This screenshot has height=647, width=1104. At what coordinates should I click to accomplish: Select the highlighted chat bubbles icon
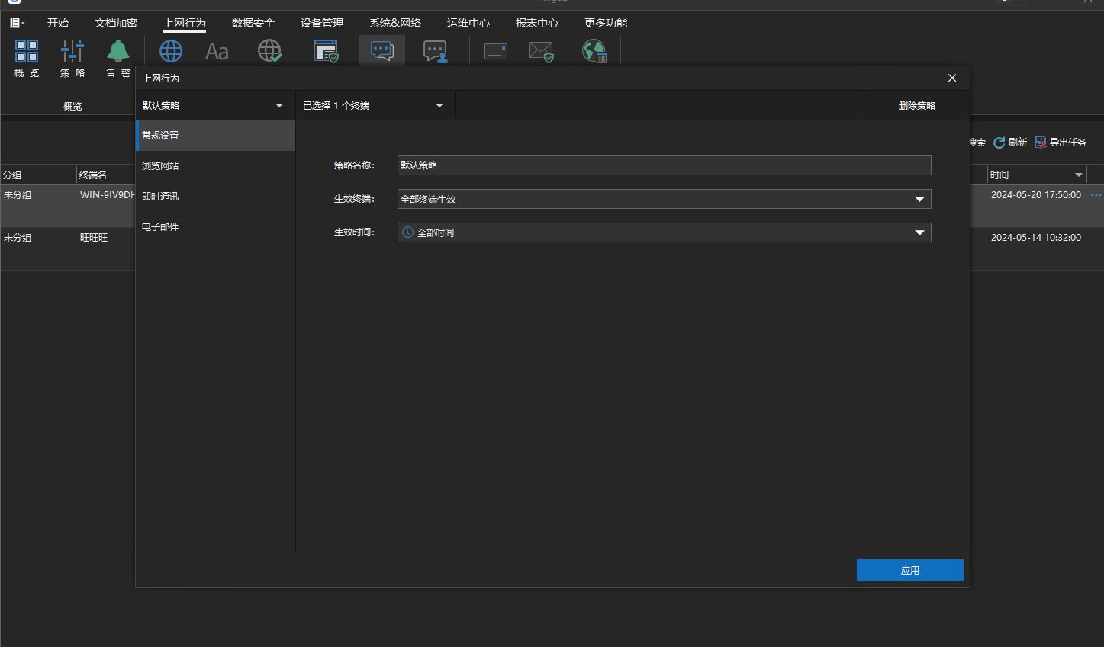pos(382,51)
